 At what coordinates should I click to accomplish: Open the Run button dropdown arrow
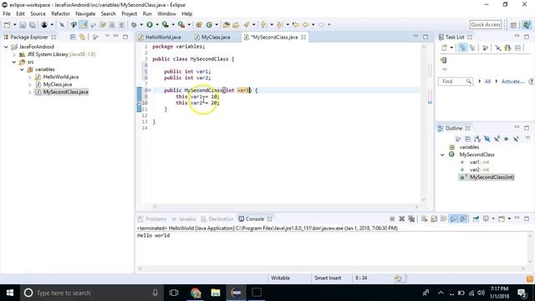point(157,24)
